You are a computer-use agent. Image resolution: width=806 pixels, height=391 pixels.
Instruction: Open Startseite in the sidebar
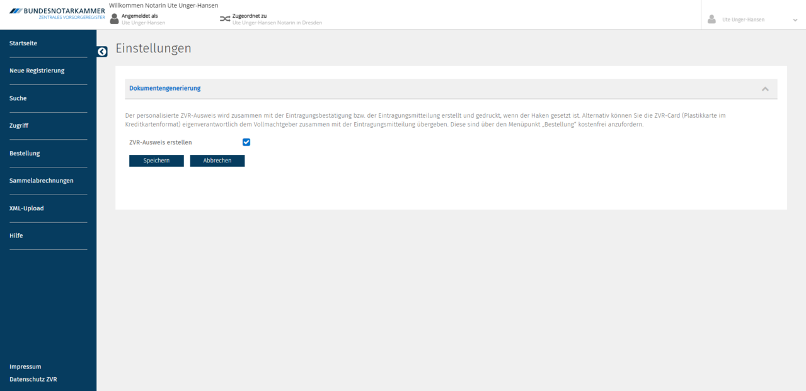[23, 43]
